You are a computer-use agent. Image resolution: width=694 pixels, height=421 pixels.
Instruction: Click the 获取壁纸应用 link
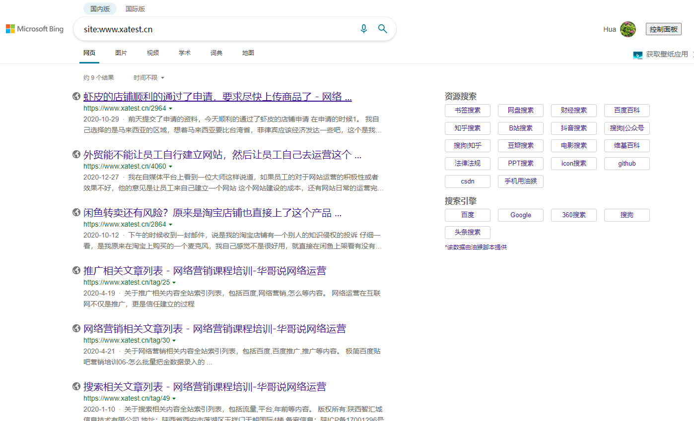point(667,55)
